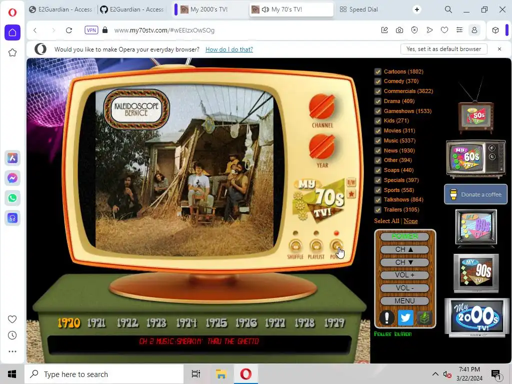Toggle the VPN badge
The width and height of the screenshot is (512, 384).
coord(91,30)
